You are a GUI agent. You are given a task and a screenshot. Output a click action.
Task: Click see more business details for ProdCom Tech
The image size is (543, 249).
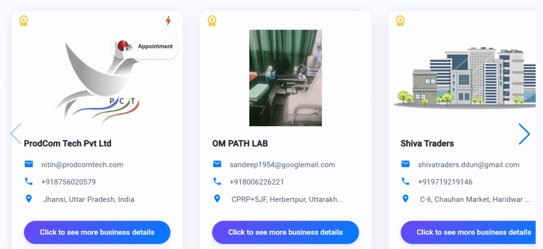(x=97, y=233)
